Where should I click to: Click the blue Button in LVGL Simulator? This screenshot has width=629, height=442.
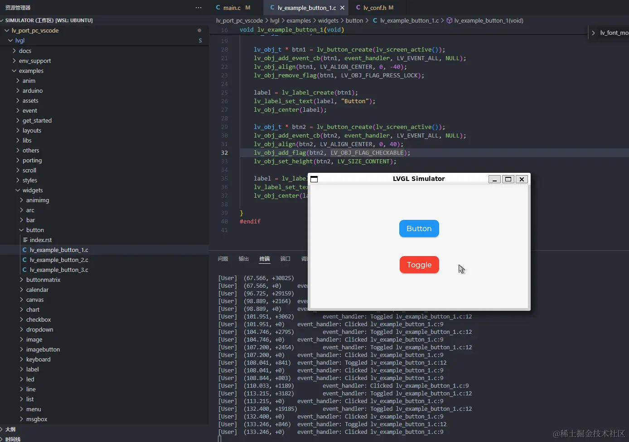419,228
